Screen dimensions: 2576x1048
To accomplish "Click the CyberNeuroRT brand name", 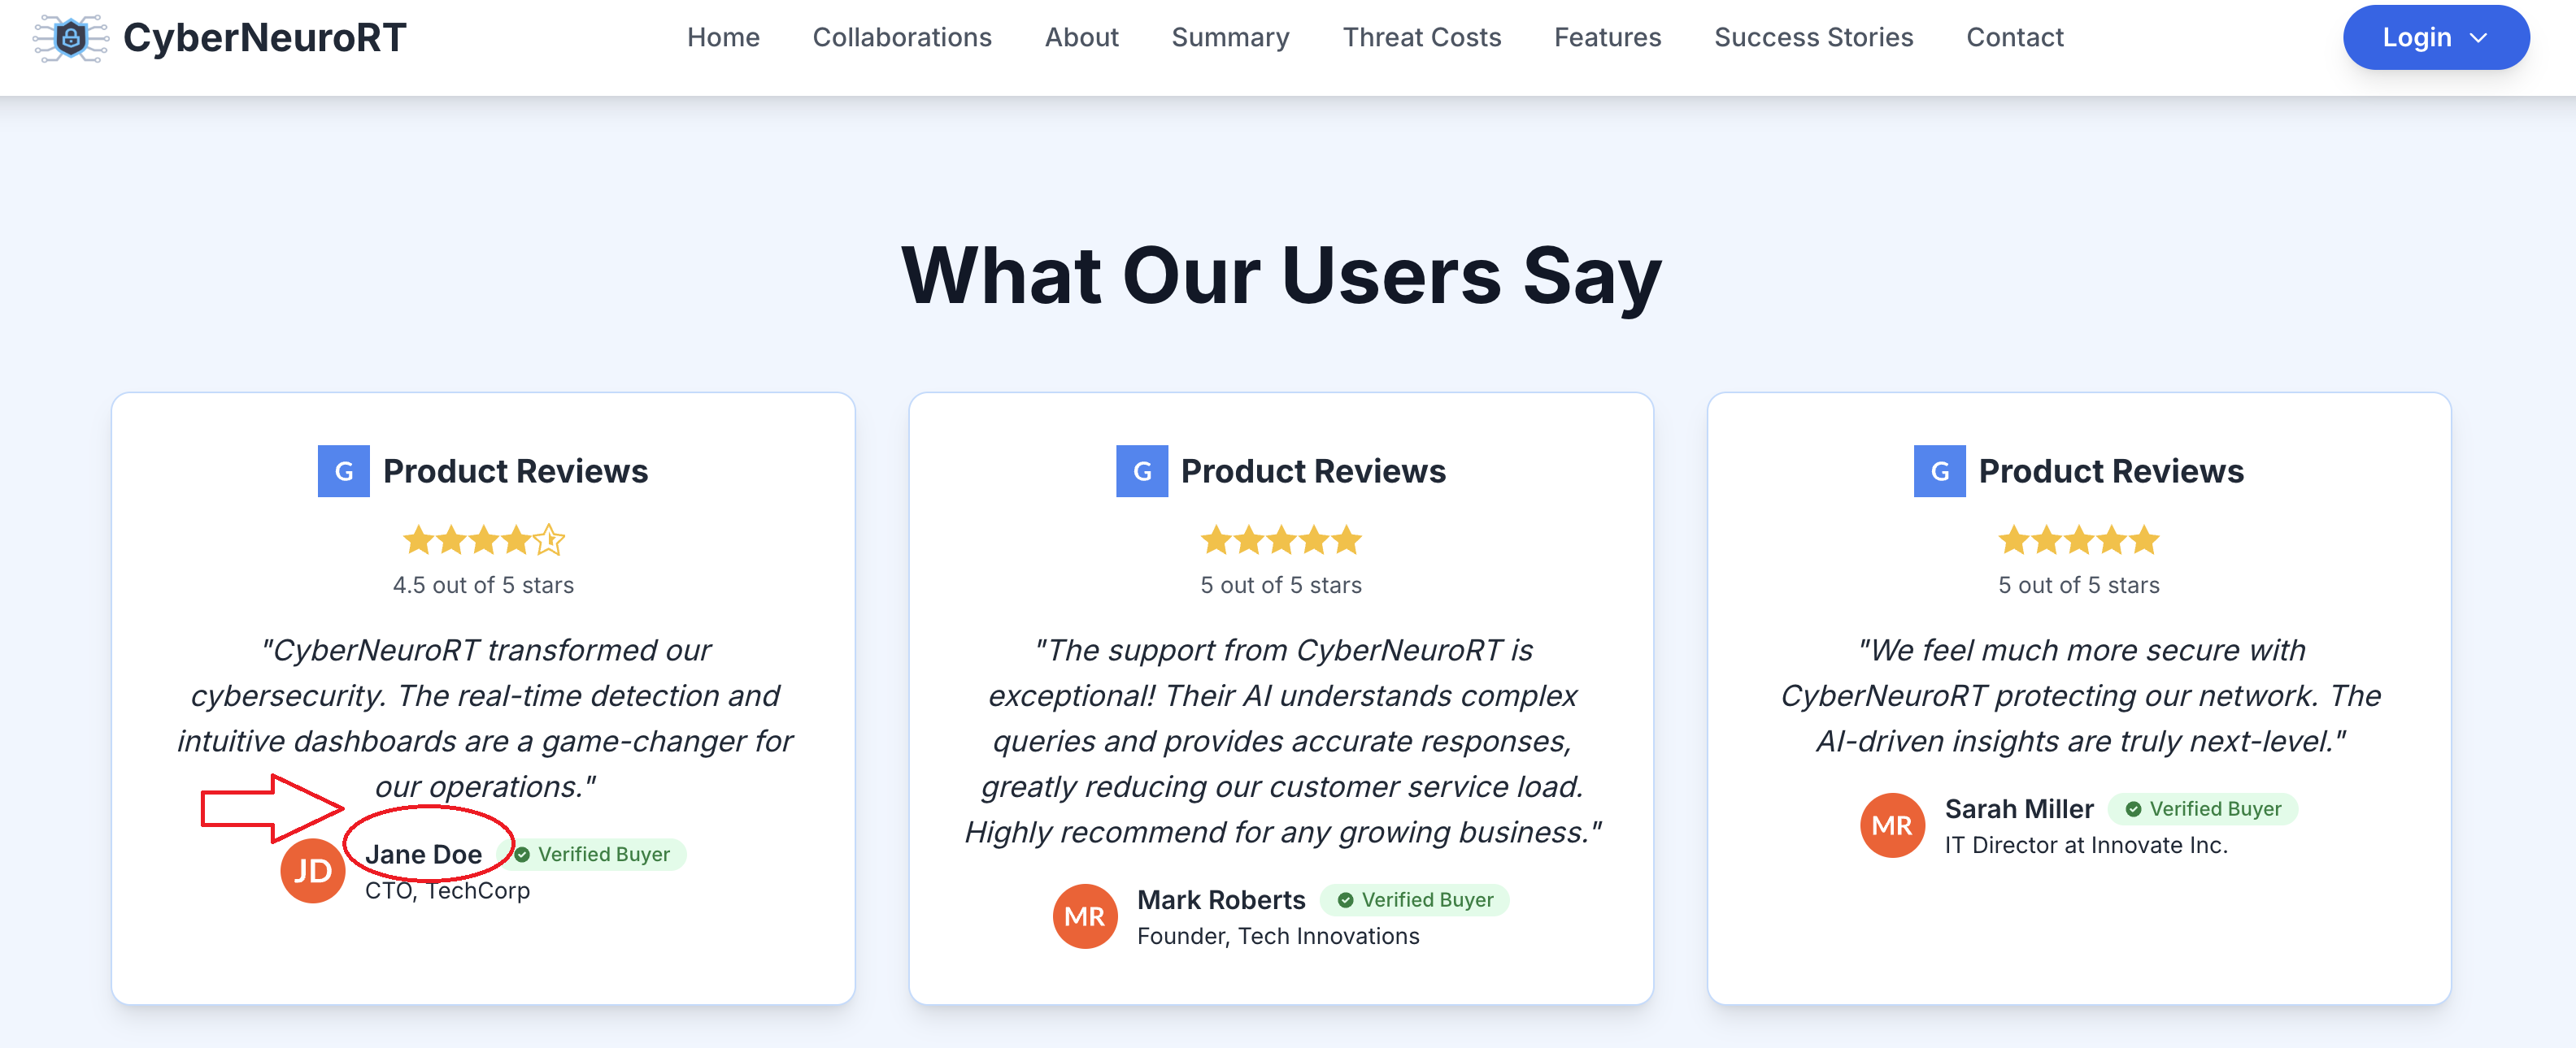I will point(265,38).
